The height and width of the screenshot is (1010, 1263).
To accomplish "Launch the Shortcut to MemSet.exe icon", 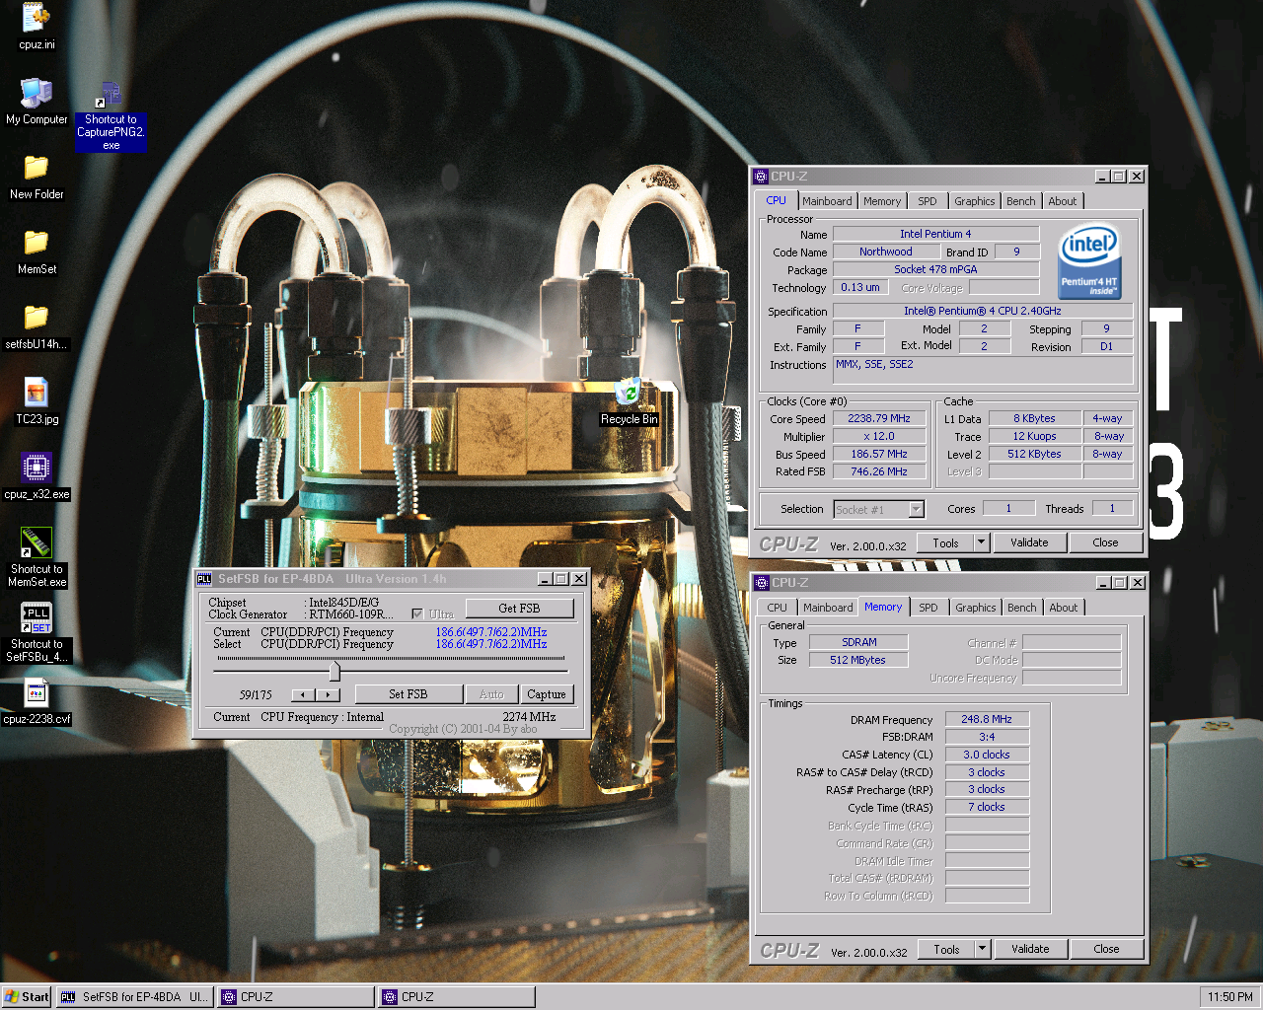I will (x=37, y=543).
